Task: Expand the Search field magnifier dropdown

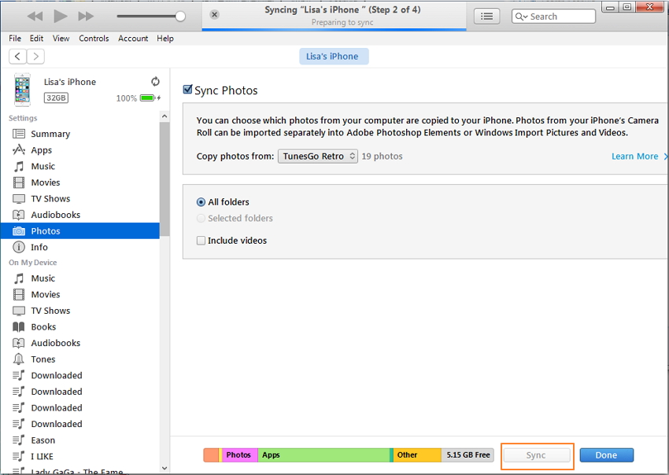Action: point(522,17)
